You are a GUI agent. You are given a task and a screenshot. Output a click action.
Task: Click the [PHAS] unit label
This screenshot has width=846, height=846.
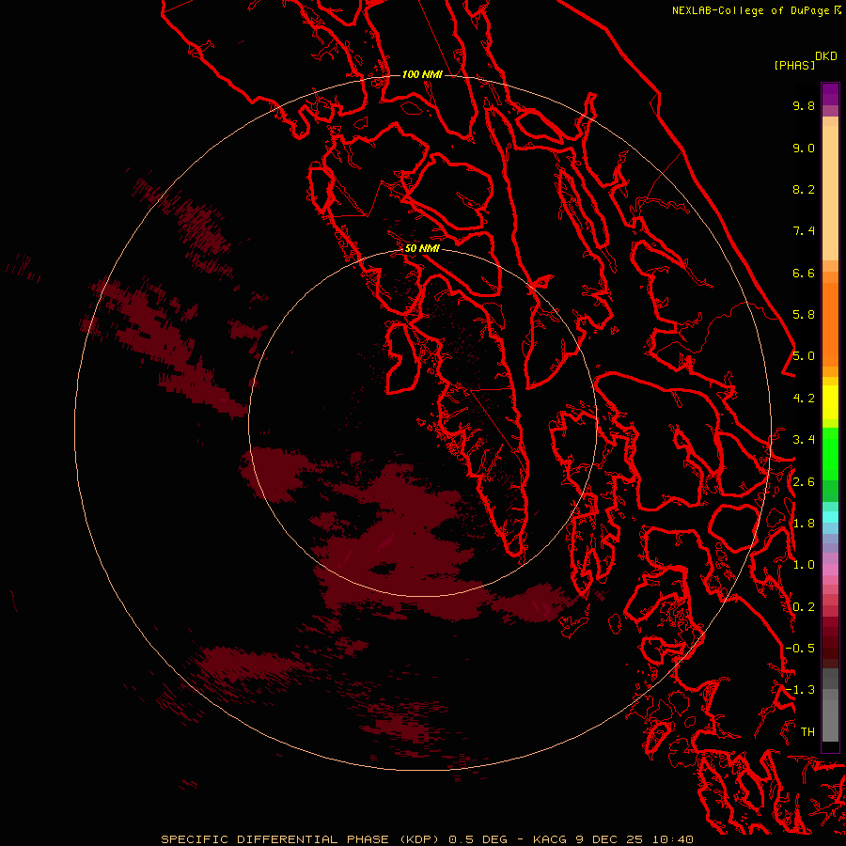[x=794, y=66]
